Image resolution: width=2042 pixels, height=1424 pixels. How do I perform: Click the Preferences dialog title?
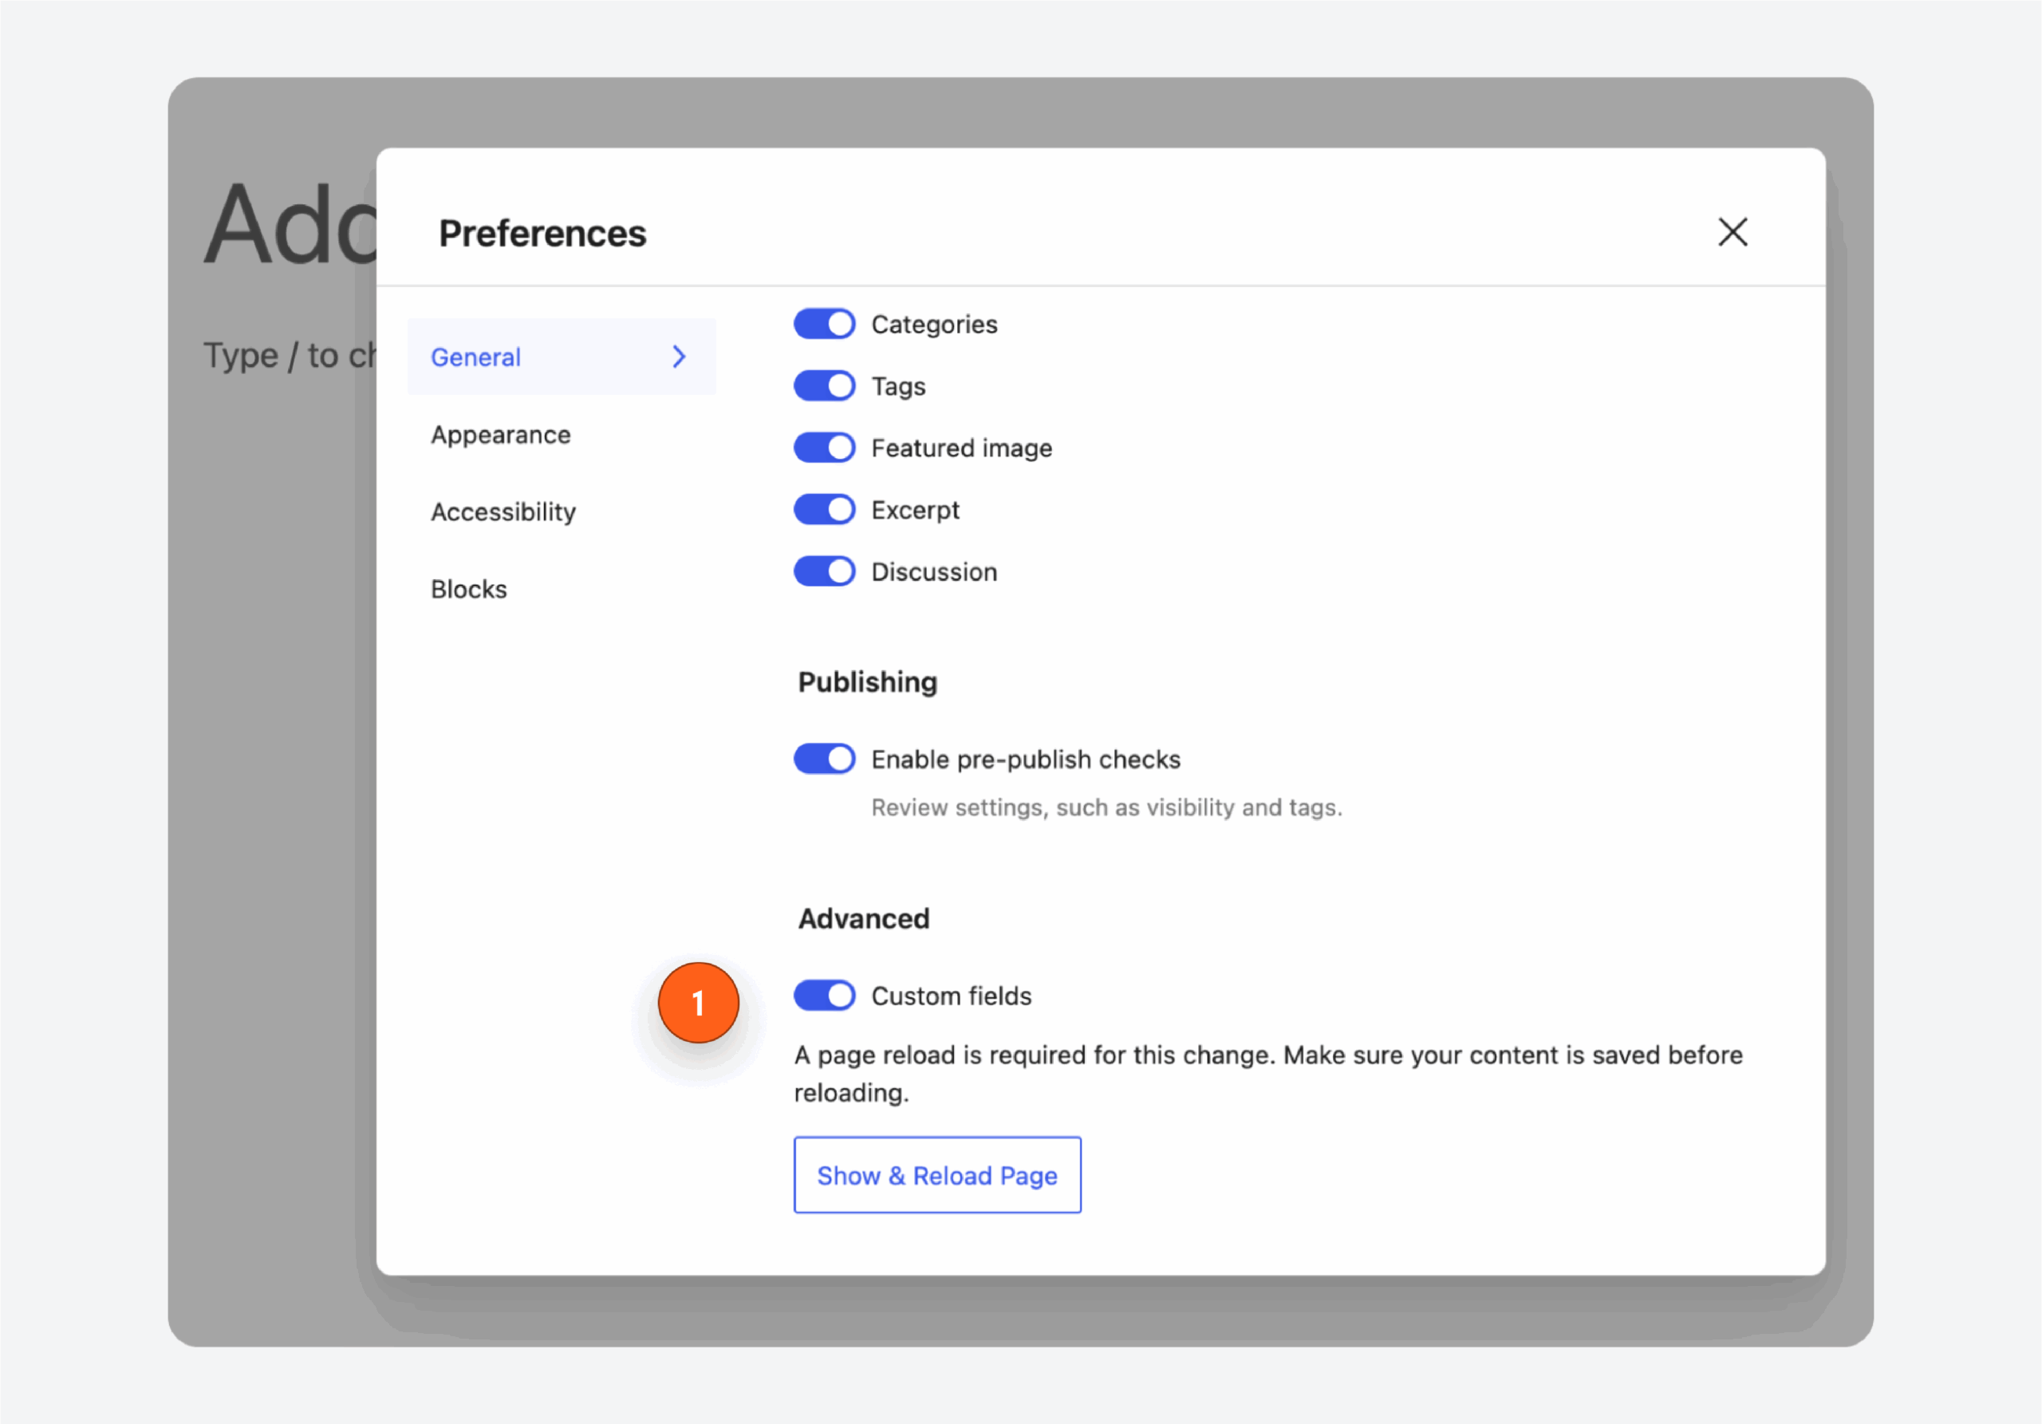(542, 233)
